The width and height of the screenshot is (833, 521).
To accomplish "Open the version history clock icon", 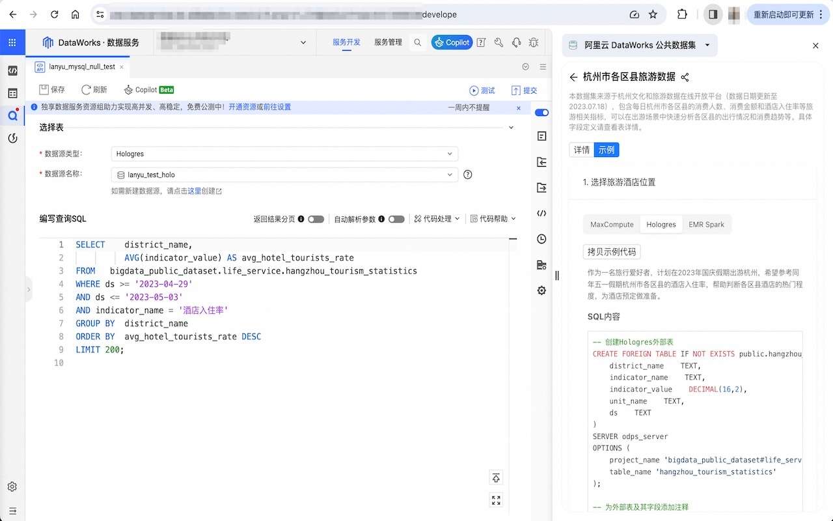I will point(541,239).
